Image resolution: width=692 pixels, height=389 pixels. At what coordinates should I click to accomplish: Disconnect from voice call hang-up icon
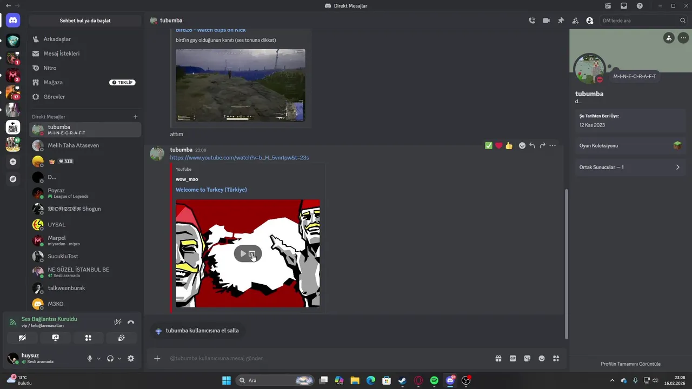pos(131,322)
